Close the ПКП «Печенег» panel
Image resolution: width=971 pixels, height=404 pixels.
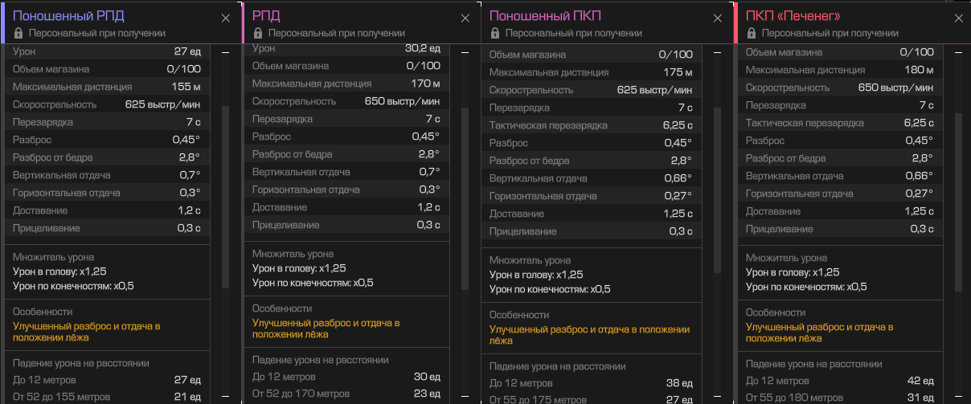[x=957, y=18]
